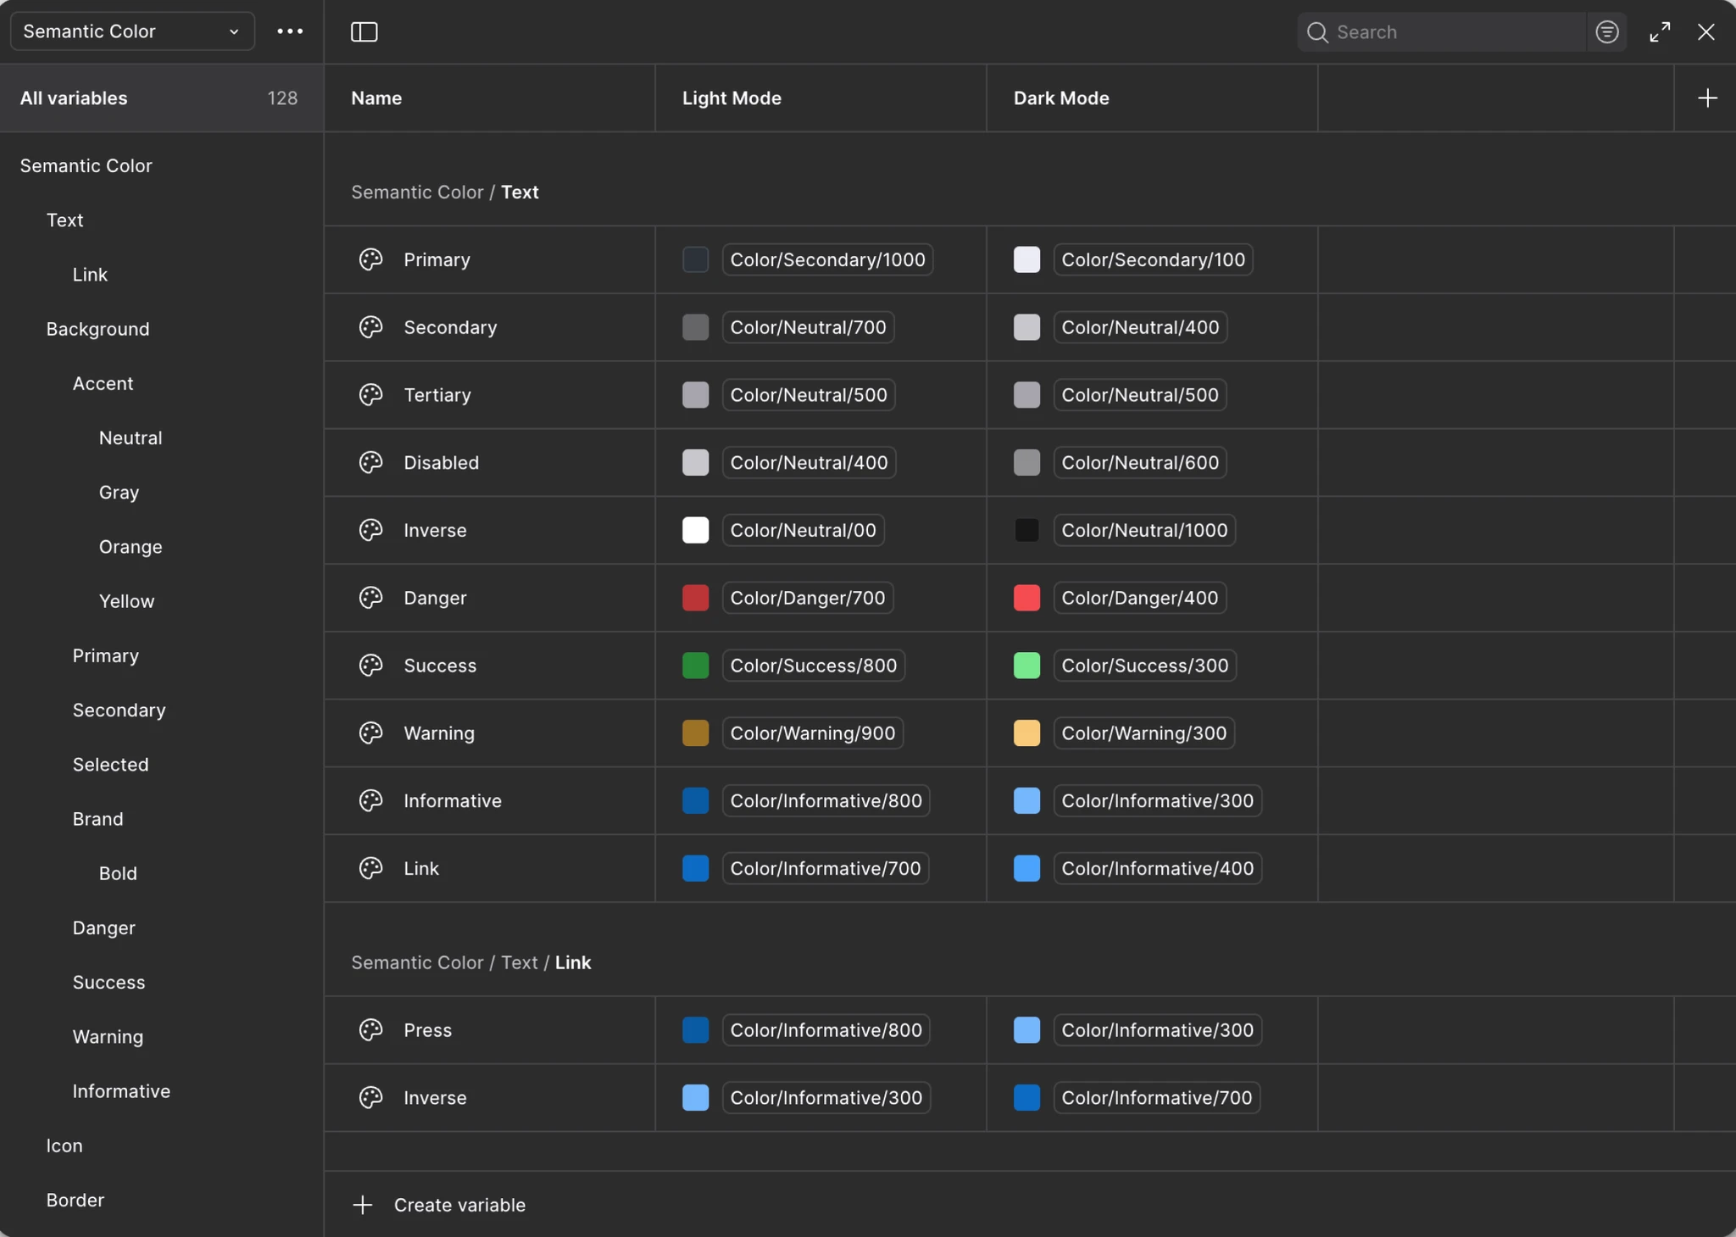This screenshot has height=1237, width=1736.
Task: Click the Color/Secondary/100 alias chip
Action: click(1153, 259)
